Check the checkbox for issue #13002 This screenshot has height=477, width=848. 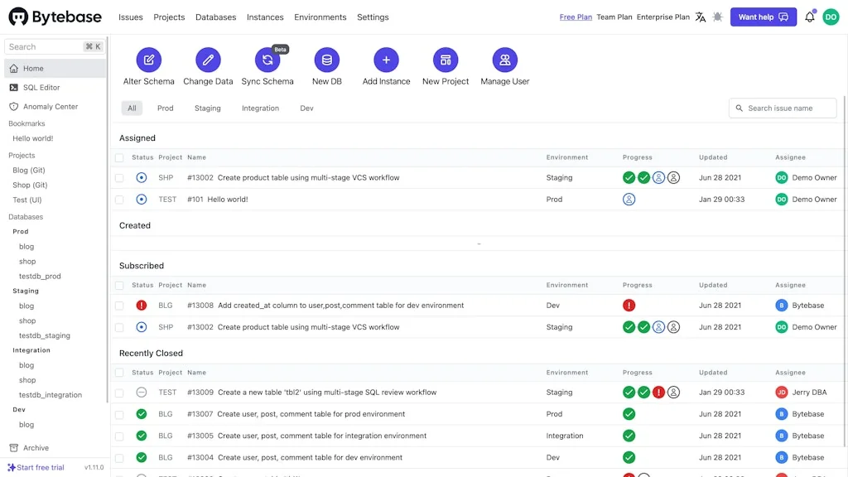[x=120, y=177]
